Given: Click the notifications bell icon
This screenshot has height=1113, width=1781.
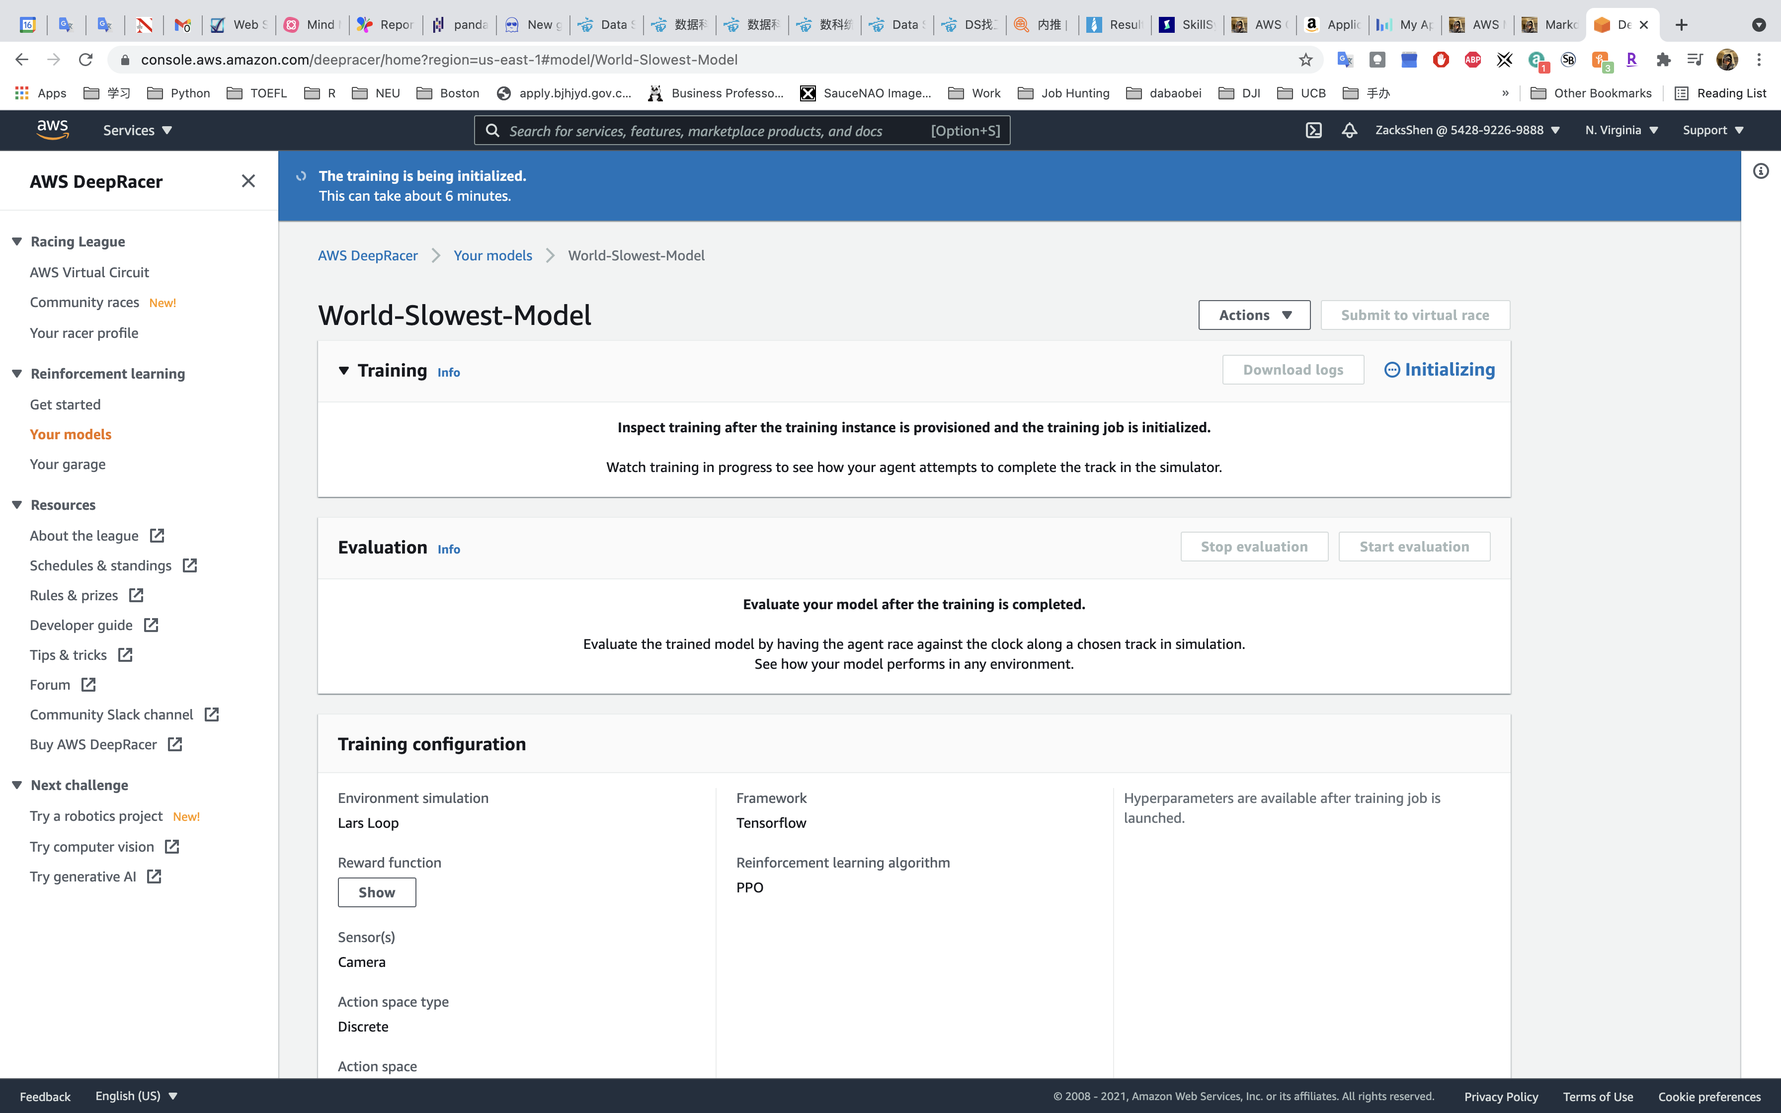Looking at the screenshot, I should [x=1349, y=130].
